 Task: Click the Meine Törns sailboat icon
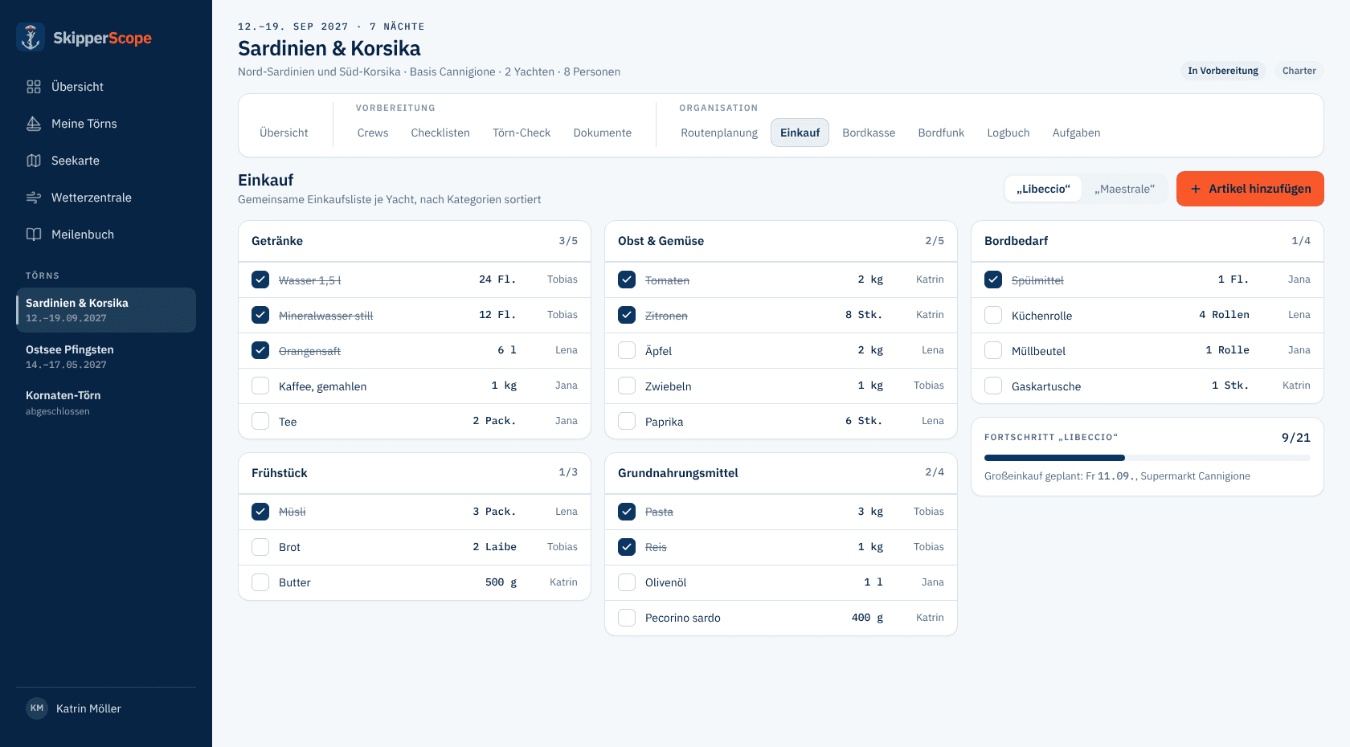tap(34, 124)
